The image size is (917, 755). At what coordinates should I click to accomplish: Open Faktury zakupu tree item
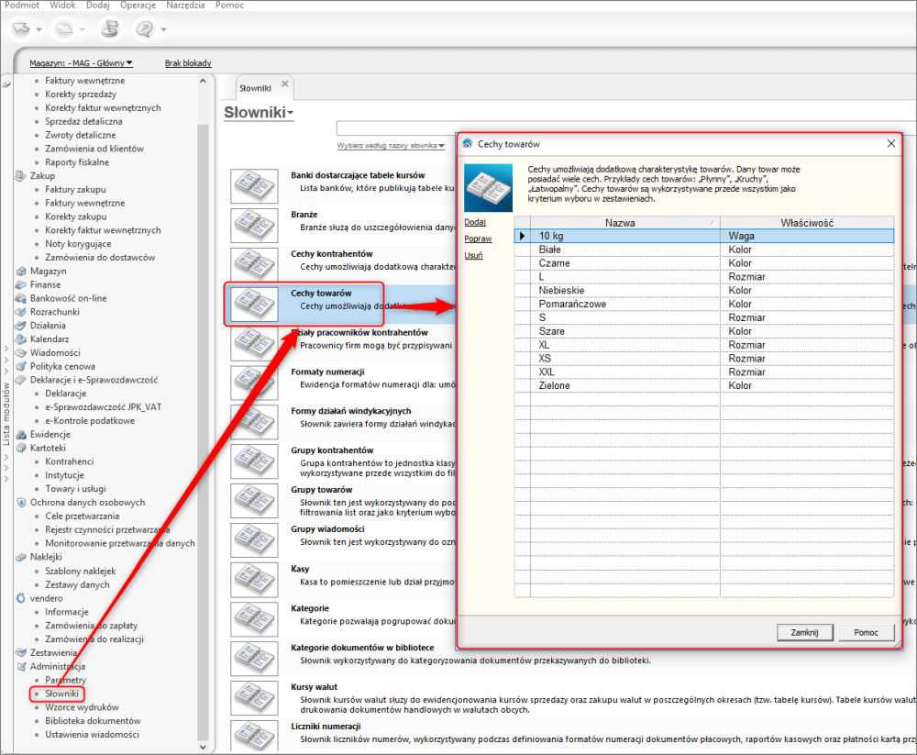click(x=75, y=190)
